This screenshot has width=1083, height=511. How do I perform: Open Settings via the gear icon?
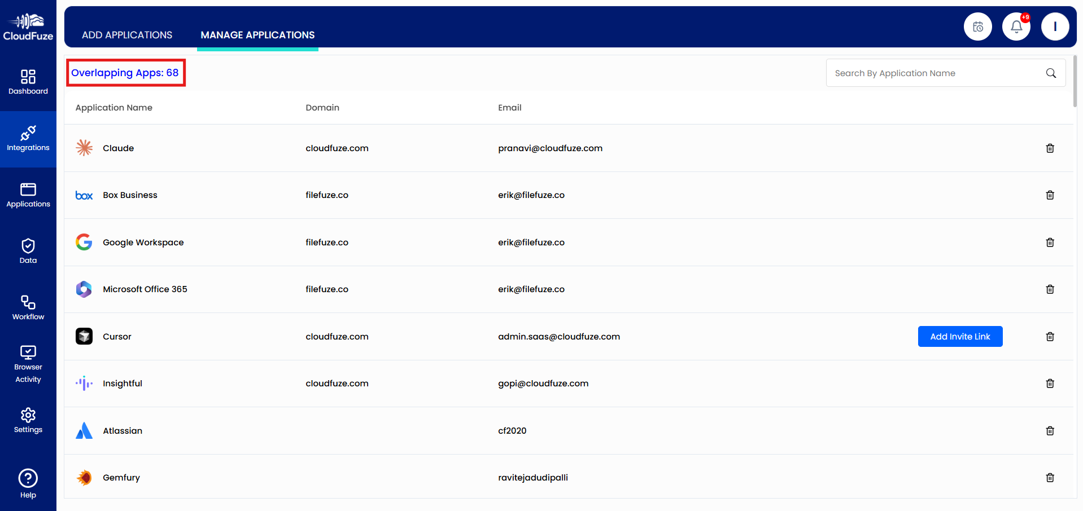click(28, 420)
